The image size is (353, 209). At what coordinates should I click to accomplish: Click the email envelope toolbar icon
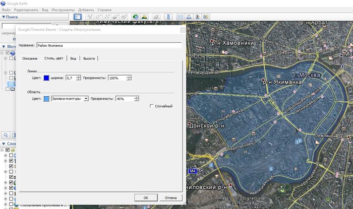pyautogui.click(x=180, y=17)
